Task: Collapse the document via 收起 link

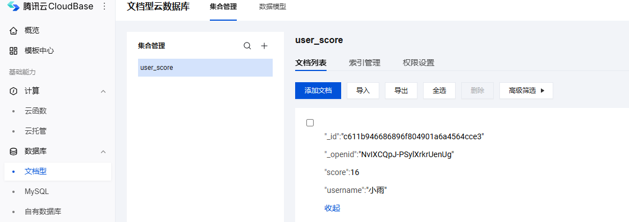Action: click(333, 209)
